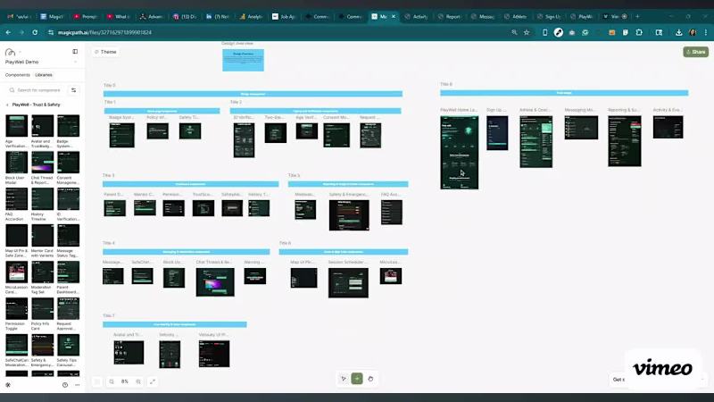Close the active MagicPath browser tab
Viewport: 714px width, 402px height.
[x=394, y=16]
